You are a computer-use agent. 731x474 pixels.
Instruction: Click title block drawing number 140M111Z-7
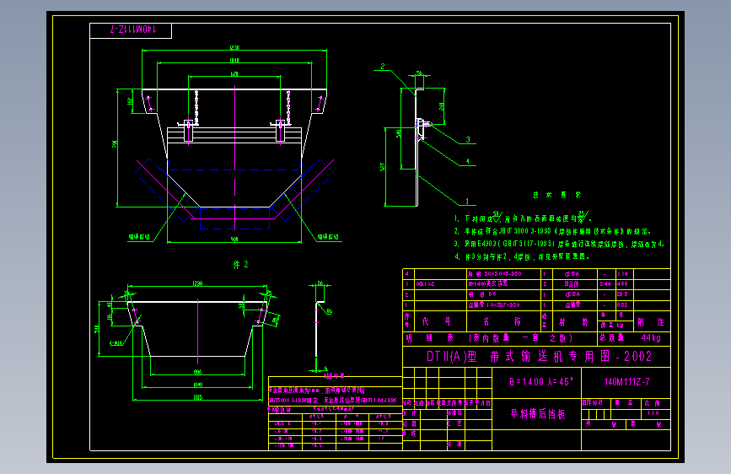(x=626, y=382)
